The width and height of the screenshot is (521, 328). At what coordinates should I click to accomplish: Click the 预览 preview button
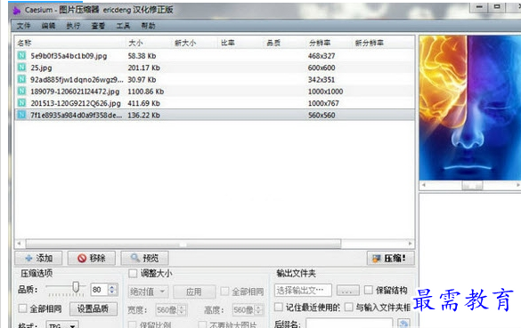144,258
